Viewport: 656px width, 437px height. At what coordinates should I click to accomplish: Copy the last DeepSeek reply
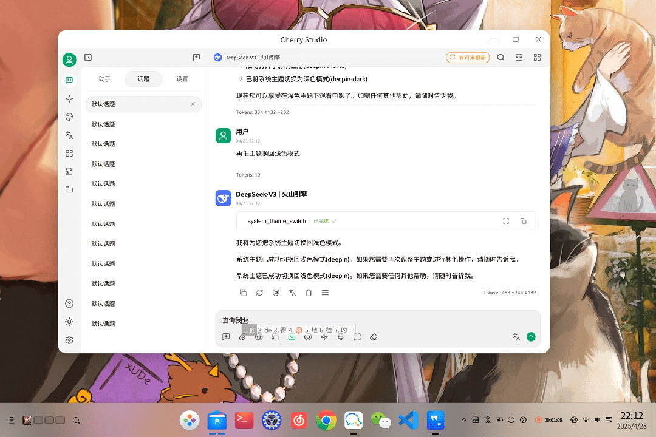pyautogui.click(x=243, y=293)
